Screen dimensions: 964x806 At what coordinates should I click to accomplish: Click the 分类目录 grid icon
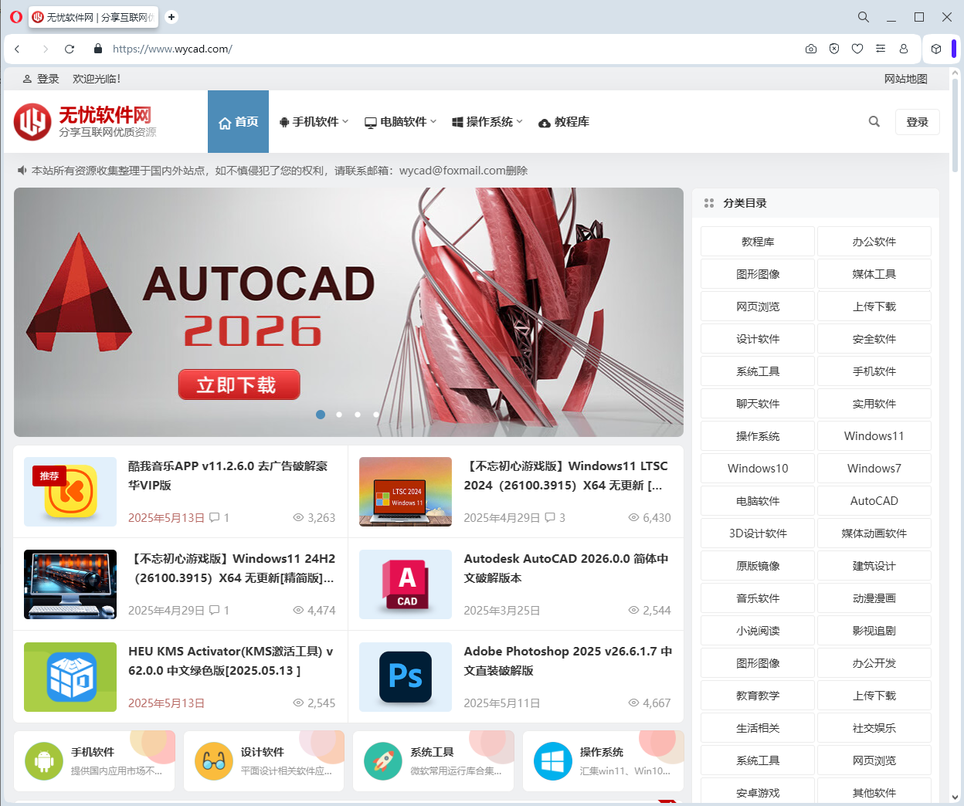[709, 203]
